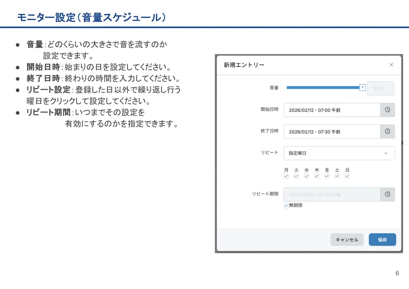Viewport: 409px width, 289px height.
Task: Click the 保存 button
Action: coord(382,240)
